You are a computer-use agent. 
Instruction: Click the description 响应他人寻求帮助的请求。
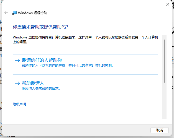coord(41,88)
